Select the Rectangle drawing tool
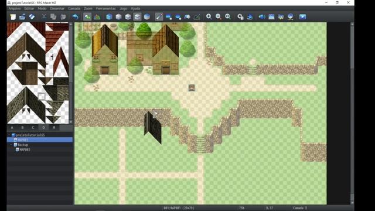375x211 pixels. [x=169, y=17]
